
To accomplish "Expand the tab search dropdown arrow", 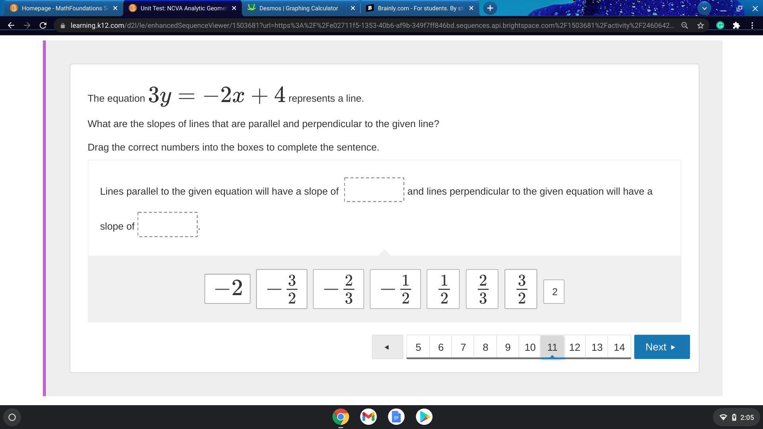I will coord(704,8).
